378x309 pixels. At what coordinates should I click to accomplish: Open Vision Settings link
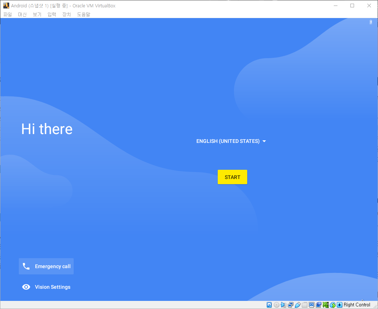click(x=46, y=287)
